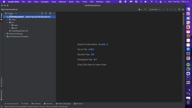Open Version Control tool window
Image resolution: width=192 pixels, height=108 pixels.
pyautogui.click(x=11, y=104)
